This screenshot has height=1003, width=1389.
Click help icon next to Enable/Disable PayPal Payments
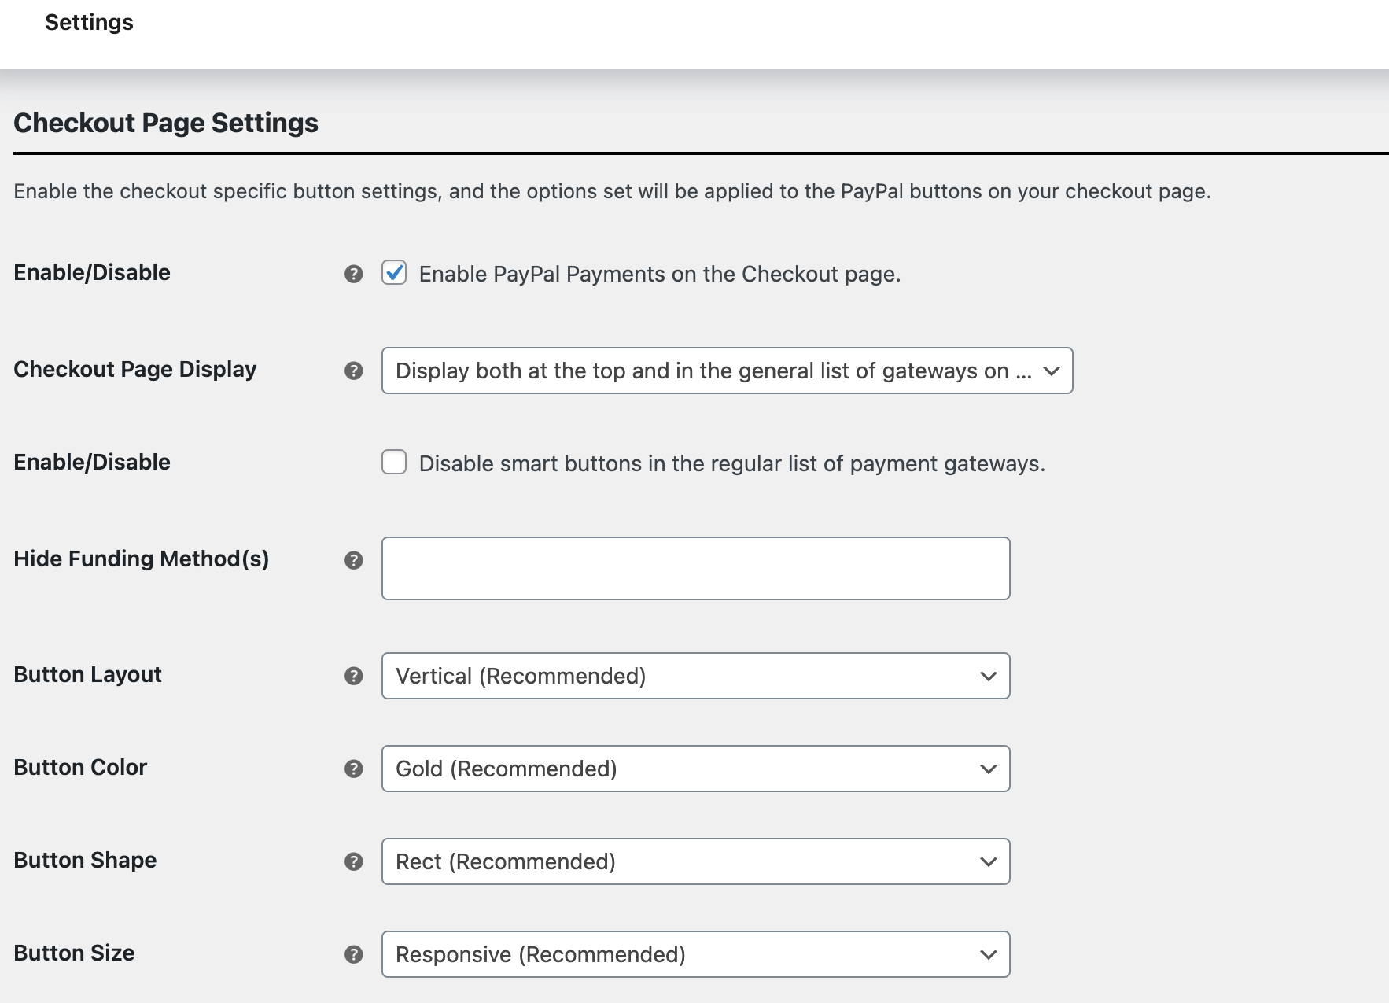coord(354,274)
